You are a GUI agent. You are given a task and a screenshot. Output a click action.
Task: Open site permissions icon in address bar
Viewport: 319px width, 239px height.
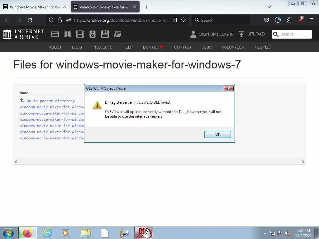(68, 20)
